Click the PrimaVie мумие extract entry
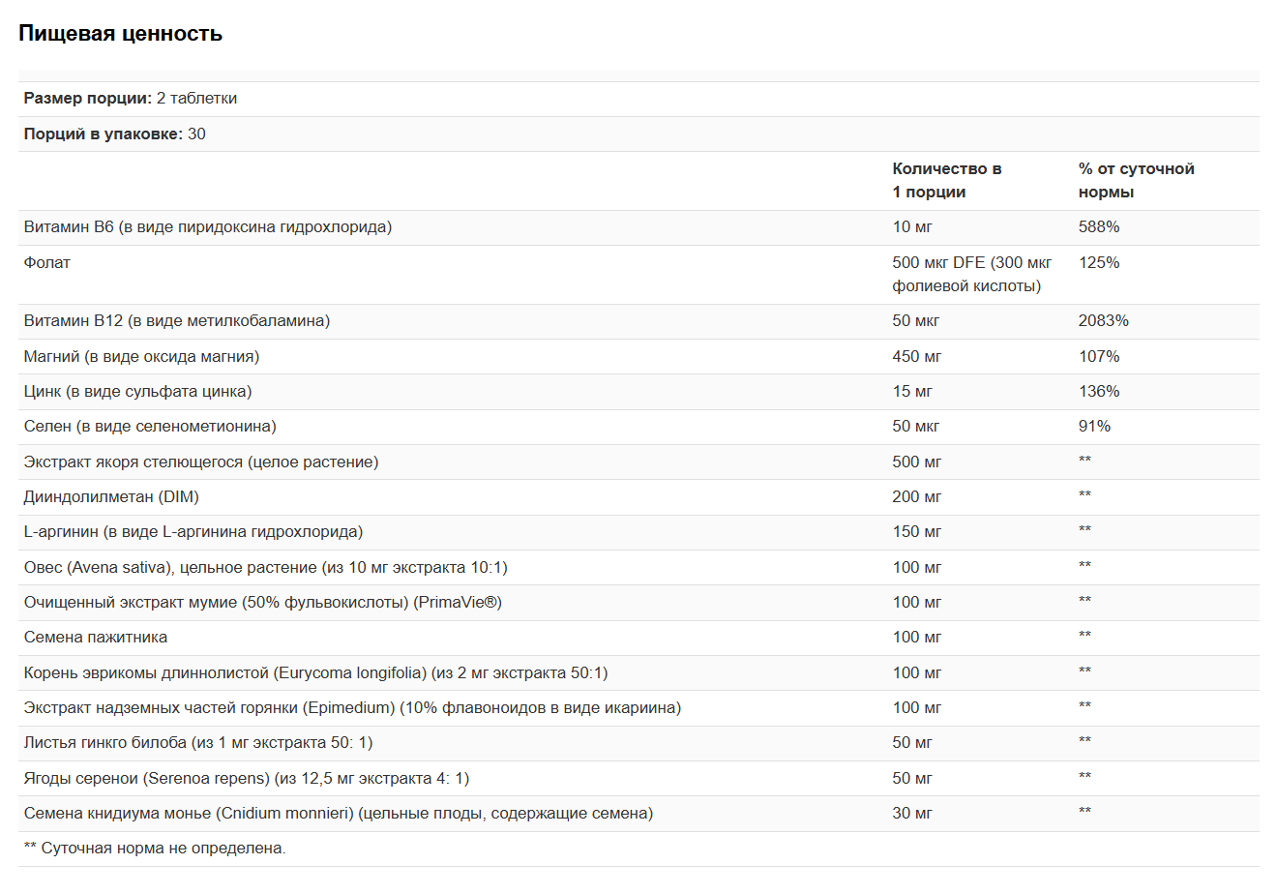Image resolution: width=1277 pixels, height=894 pixels. (x=263, y=602)
